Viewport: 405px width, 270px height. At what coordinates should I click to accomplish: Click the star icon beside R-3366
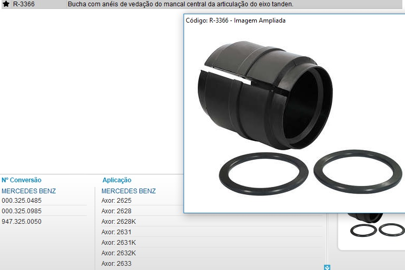pos(6,4)
